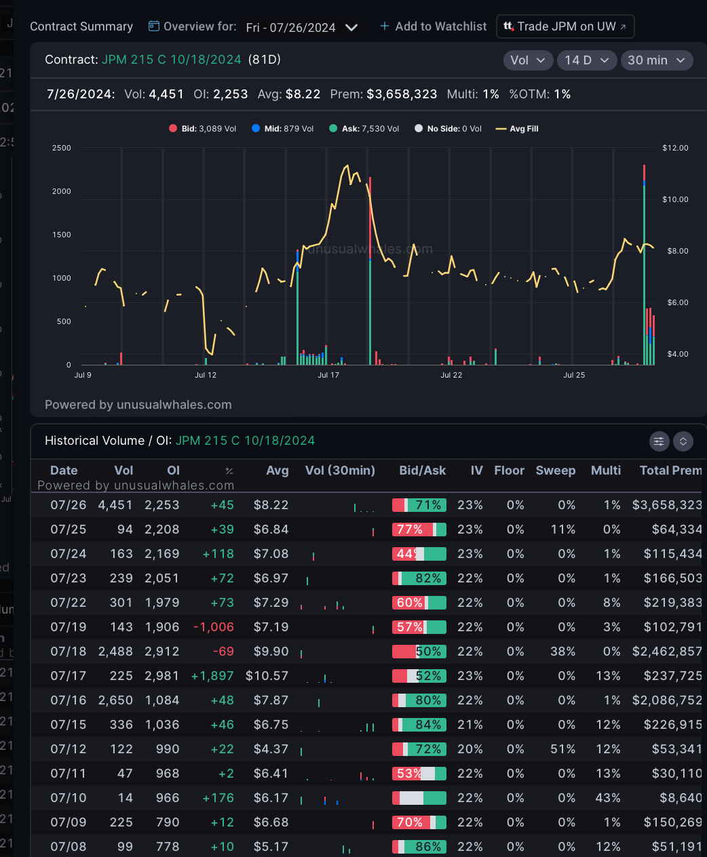
Task: Select the 07/08 date row cell
Action: point(69,847)
